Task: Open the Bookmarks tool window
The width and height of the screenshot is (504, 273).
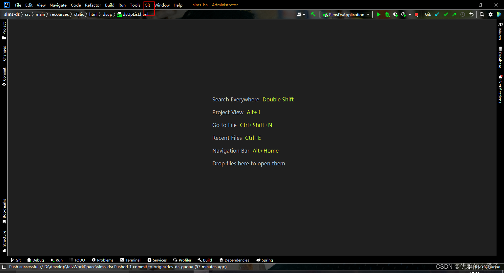Action: coord(4,211)
